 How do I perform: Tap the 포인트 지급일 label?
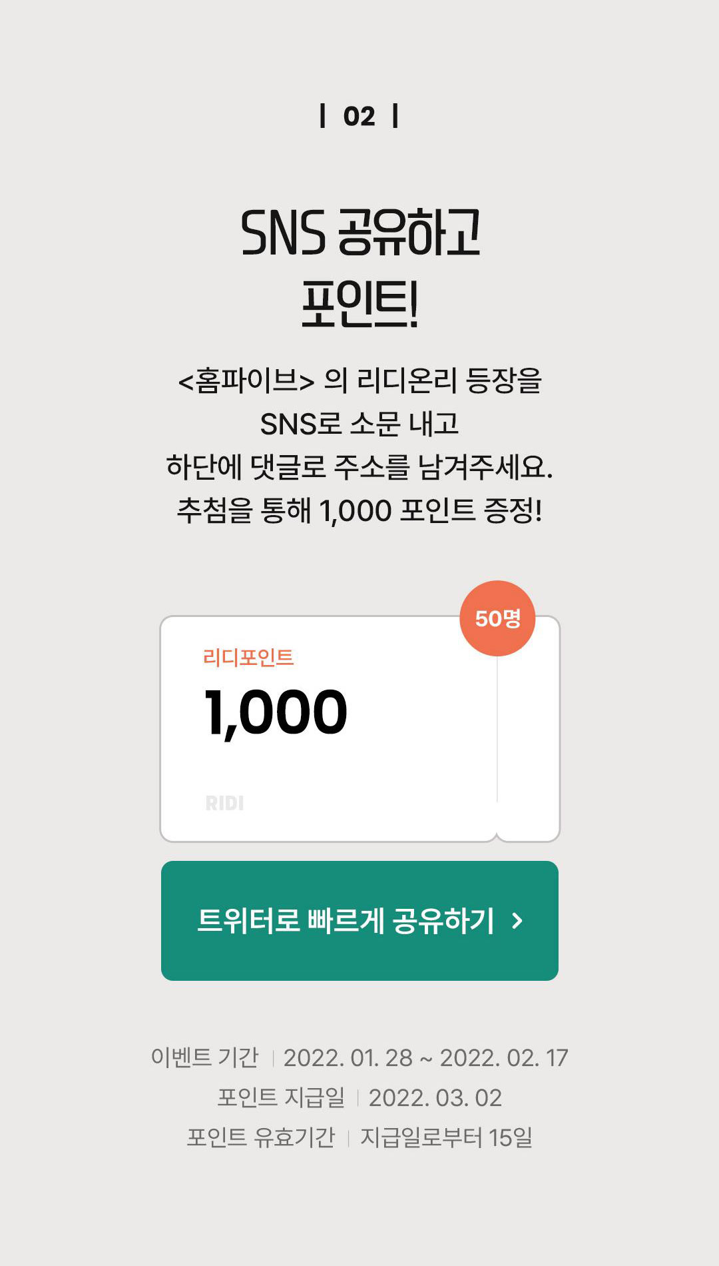pos(281,1097)
